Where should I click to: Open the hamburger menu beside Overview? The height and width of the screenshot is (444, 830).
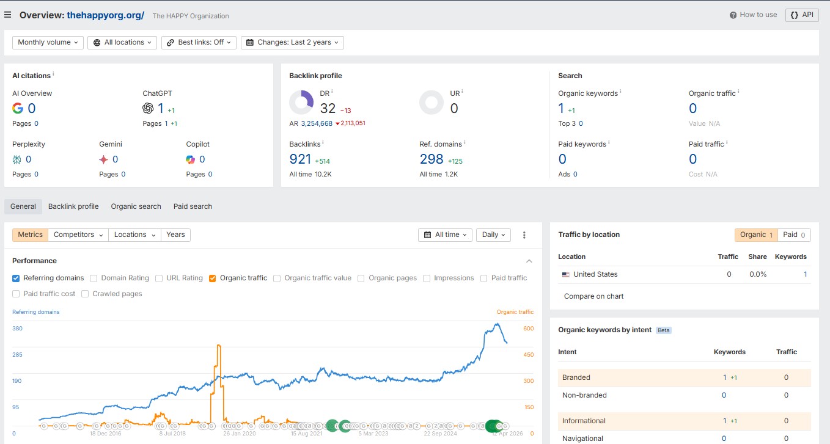tap(8, 15)
